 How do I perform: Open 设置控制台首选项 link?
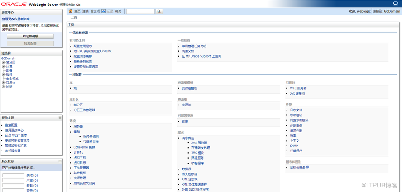pyautogui.click(x=86, y=67)
